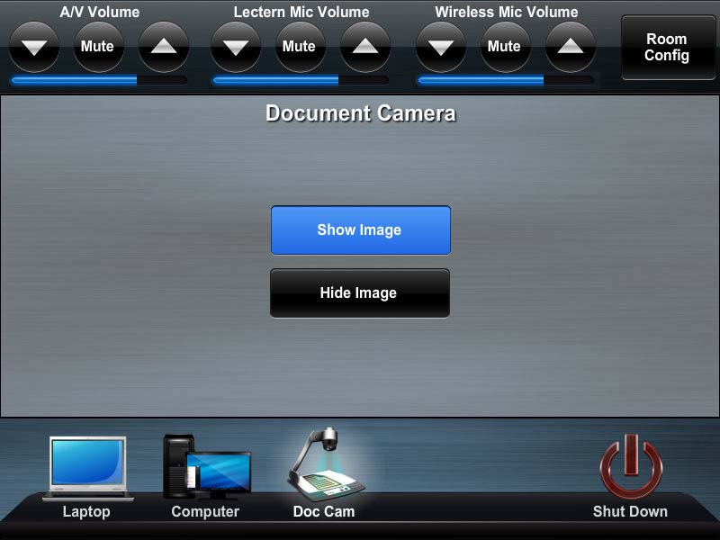720x540 pixels.
Task: Raise the A/V Volume with up arrow
Action: [164, 47]
